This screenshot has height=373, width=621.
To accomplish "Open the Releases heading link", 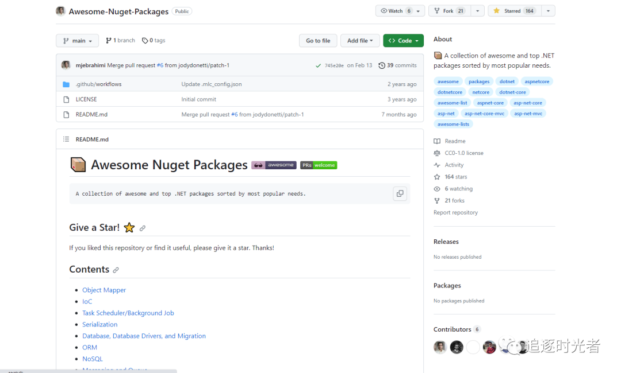I will click(x=446, y=242).
